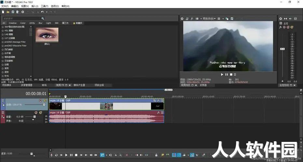This screenshot has width=303, height=162.
Task: Open the video track 1 hamburger menu
Action: pos(3,100)
